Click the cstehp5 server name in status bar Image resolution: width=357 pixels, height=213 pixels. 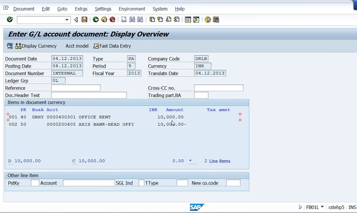tap(336, 207)
